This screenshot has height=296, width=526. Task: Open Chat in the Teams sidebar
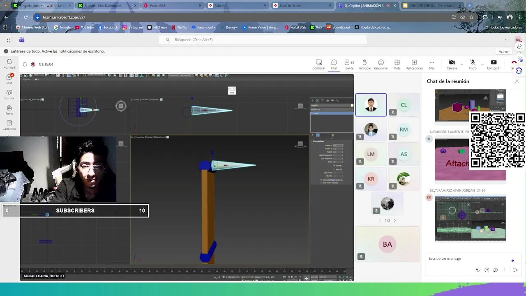point(9,79)
